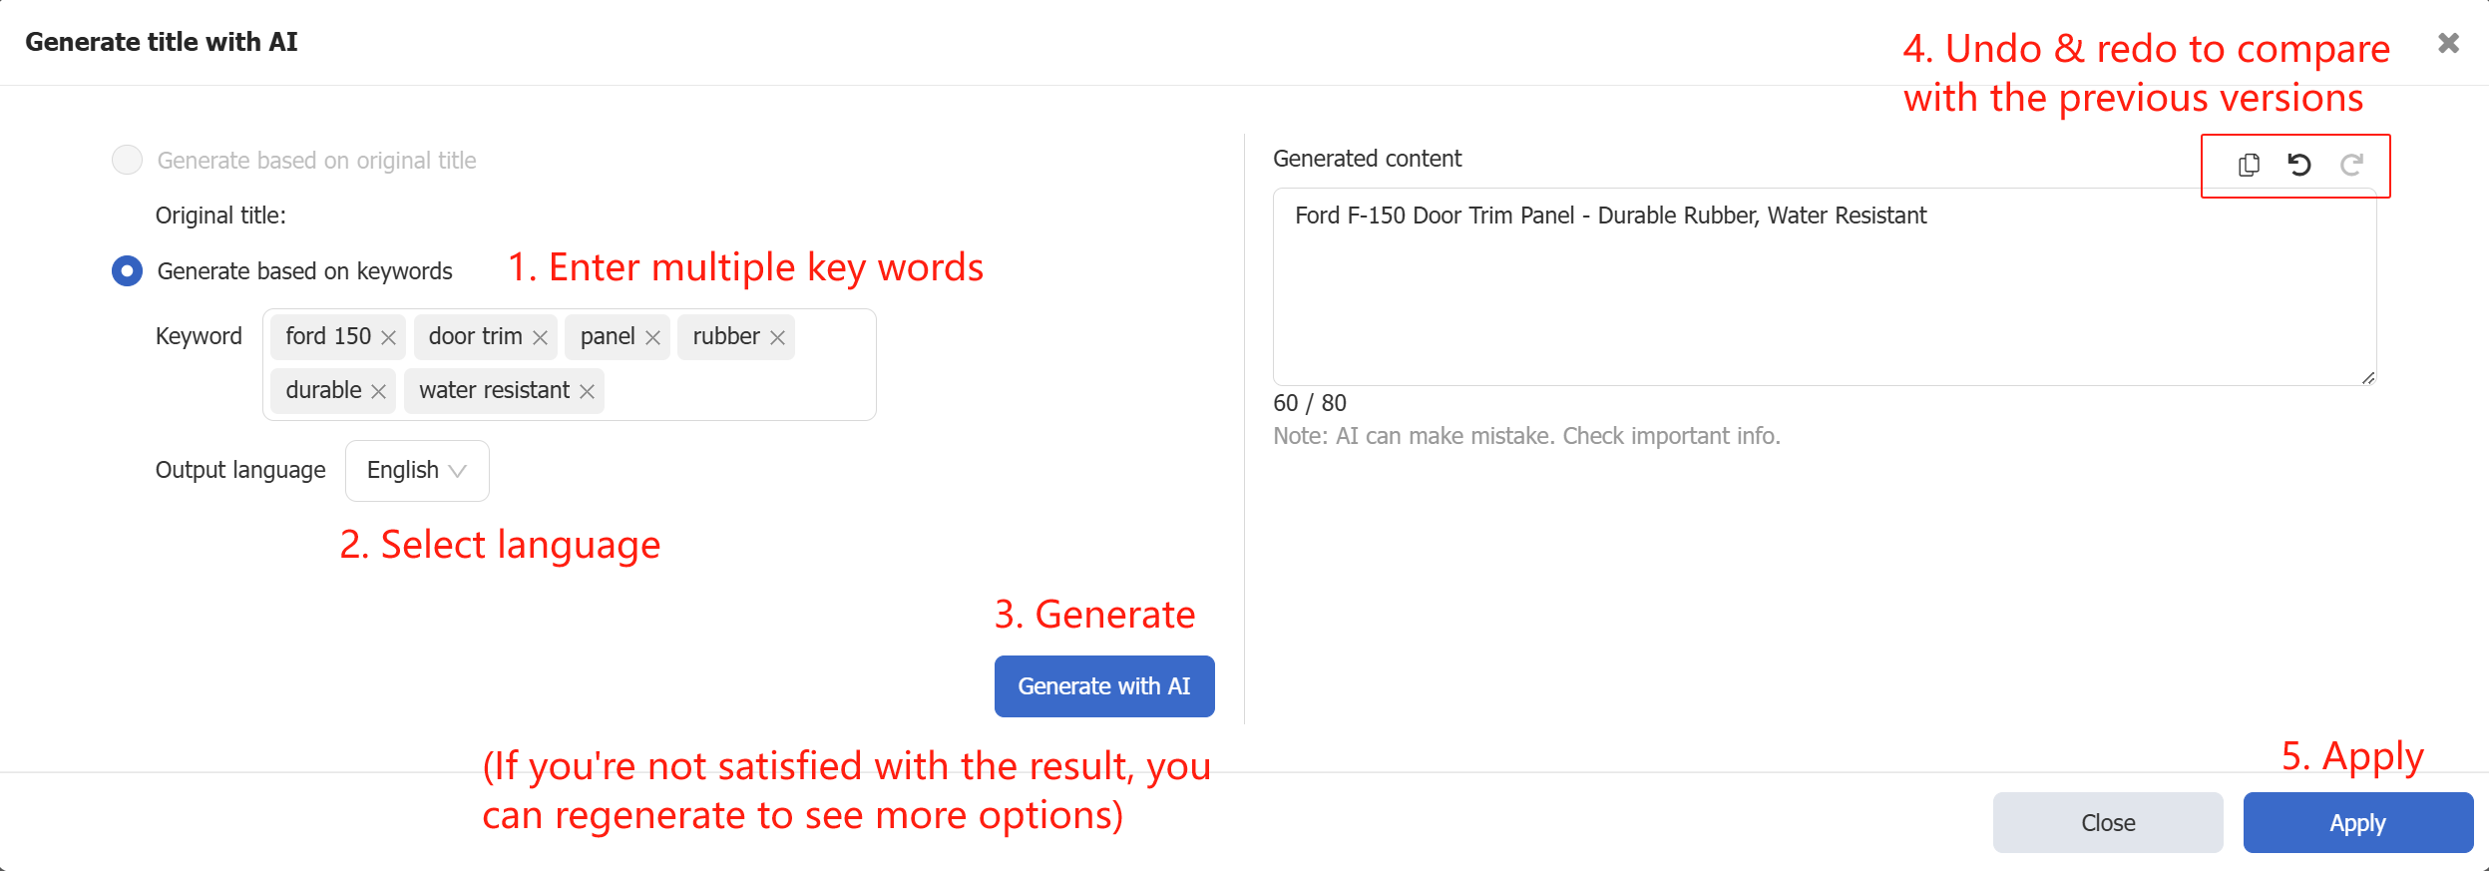Delete the 'durable' keyword tag

click(378, 391)
